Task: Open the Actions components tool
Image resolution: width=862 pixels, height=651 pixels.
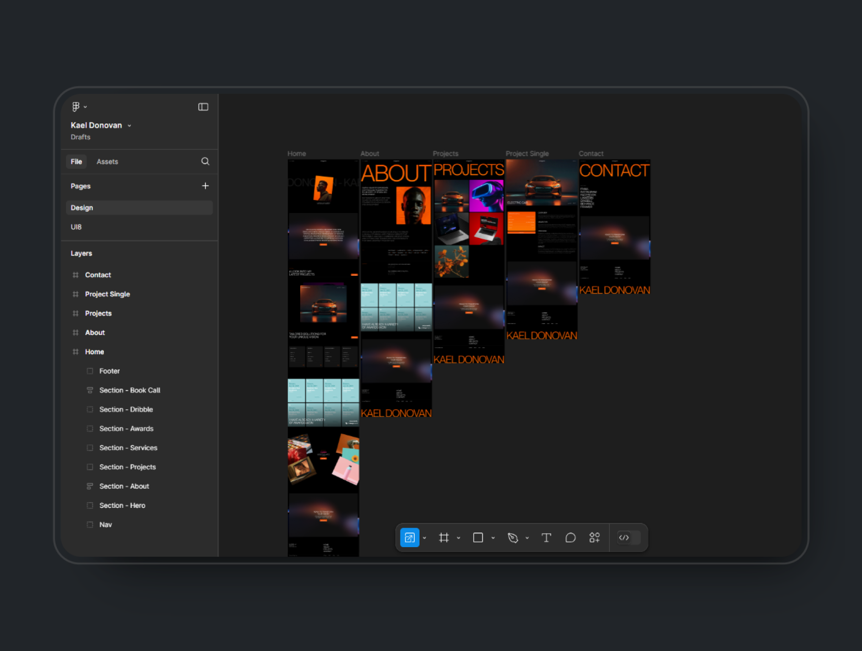Action: coord(594,538)
